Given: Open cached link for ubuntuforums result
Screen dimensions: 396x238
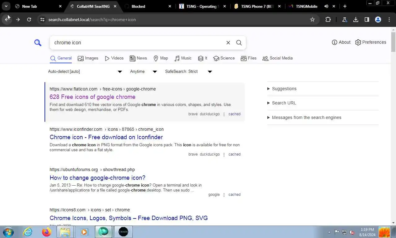Looking at the screenshot, I should click(x=235, y=195).
